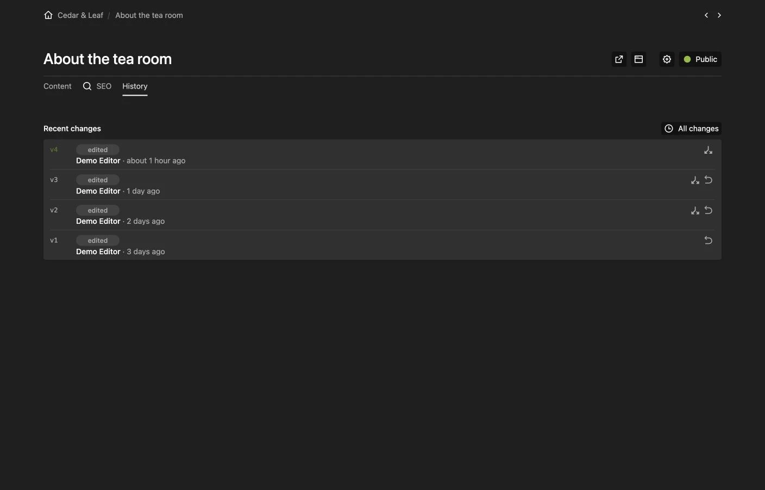Open the Public status dropdown
Image resolution: width=765 pixels, height=490 pixels.
pyautogui.click(x=700, y=59)
